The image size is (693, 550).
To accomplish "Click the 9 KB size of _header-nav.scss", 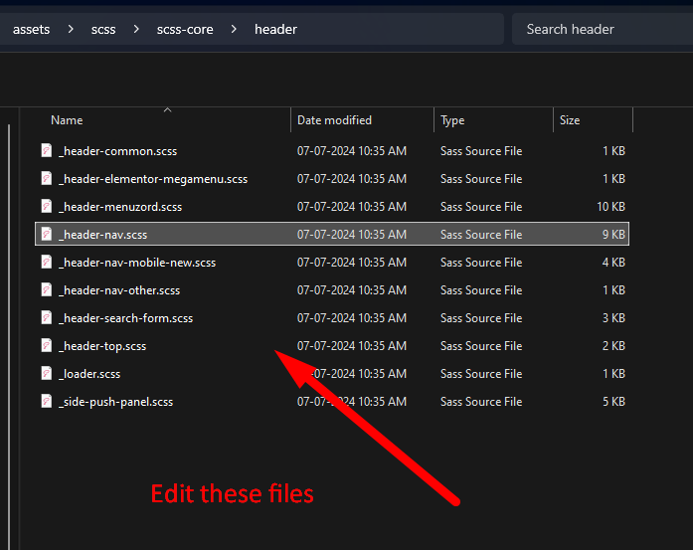I will 613,235.
